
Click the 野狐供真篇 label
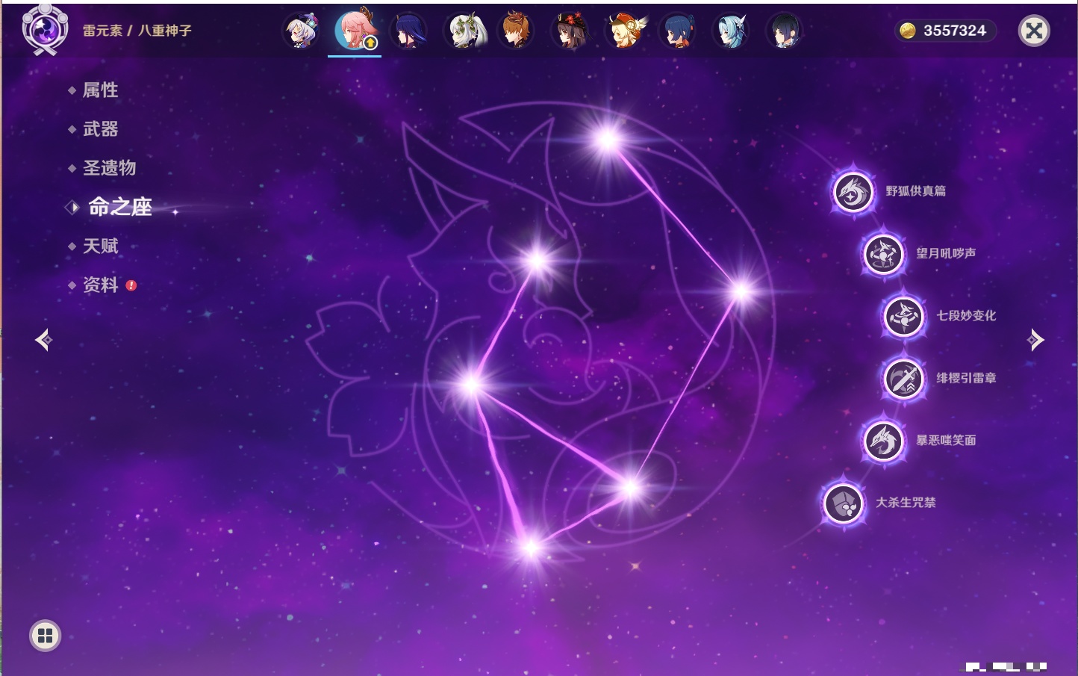[915, 191]
